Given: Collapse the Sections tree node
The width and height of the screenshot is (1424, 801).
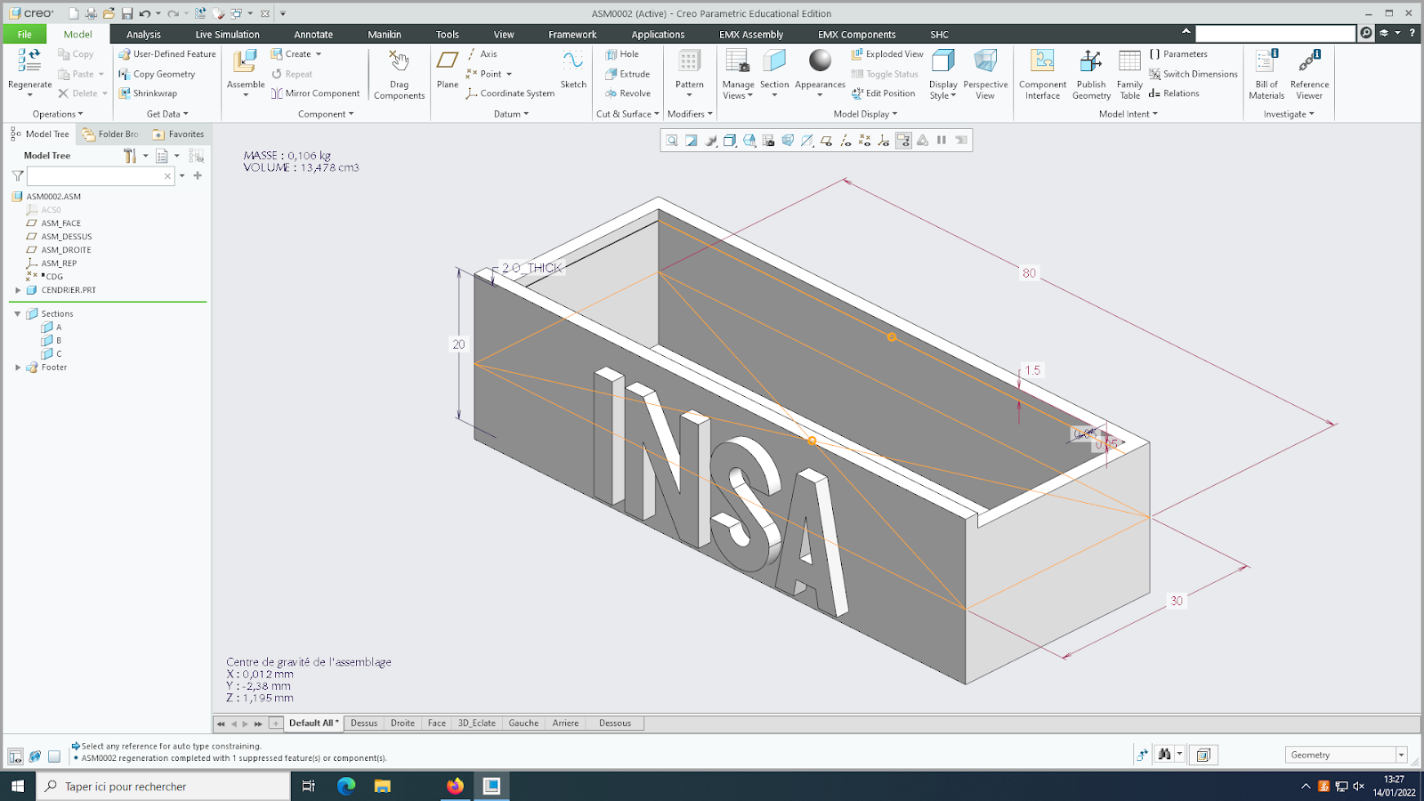Looking at the screenshot, I should click(18, 314).
